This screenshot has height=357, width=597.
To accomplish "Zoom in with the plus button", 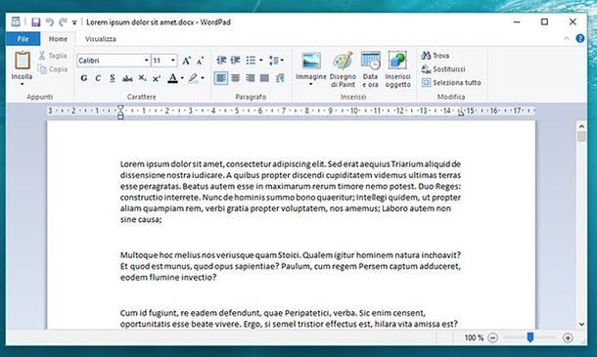I will pos(568,337).
